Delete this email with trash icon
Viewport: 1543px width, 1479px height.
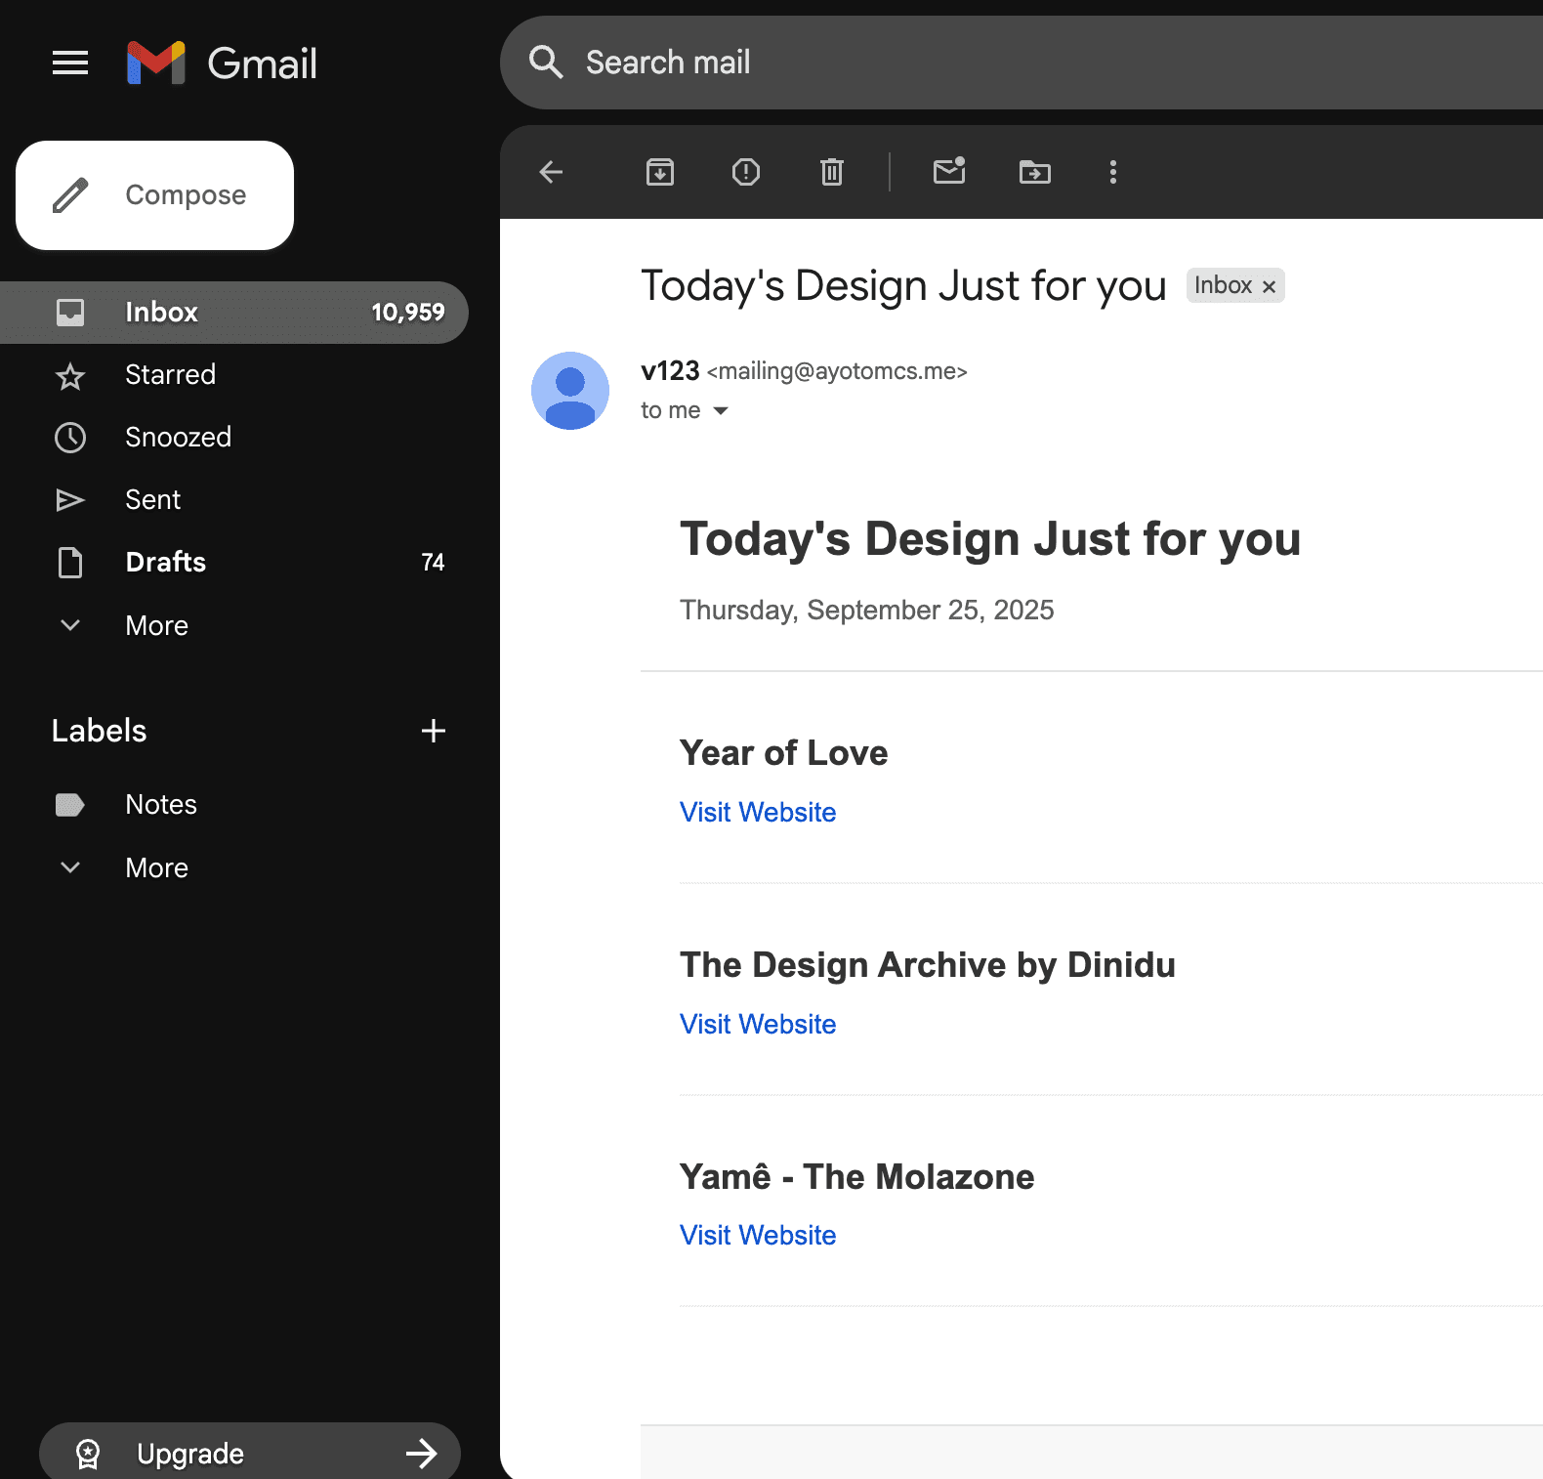(832, 173)
